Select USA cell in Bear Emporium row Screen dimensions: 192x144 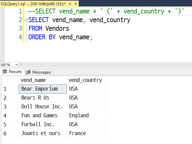tap(86, 89)
